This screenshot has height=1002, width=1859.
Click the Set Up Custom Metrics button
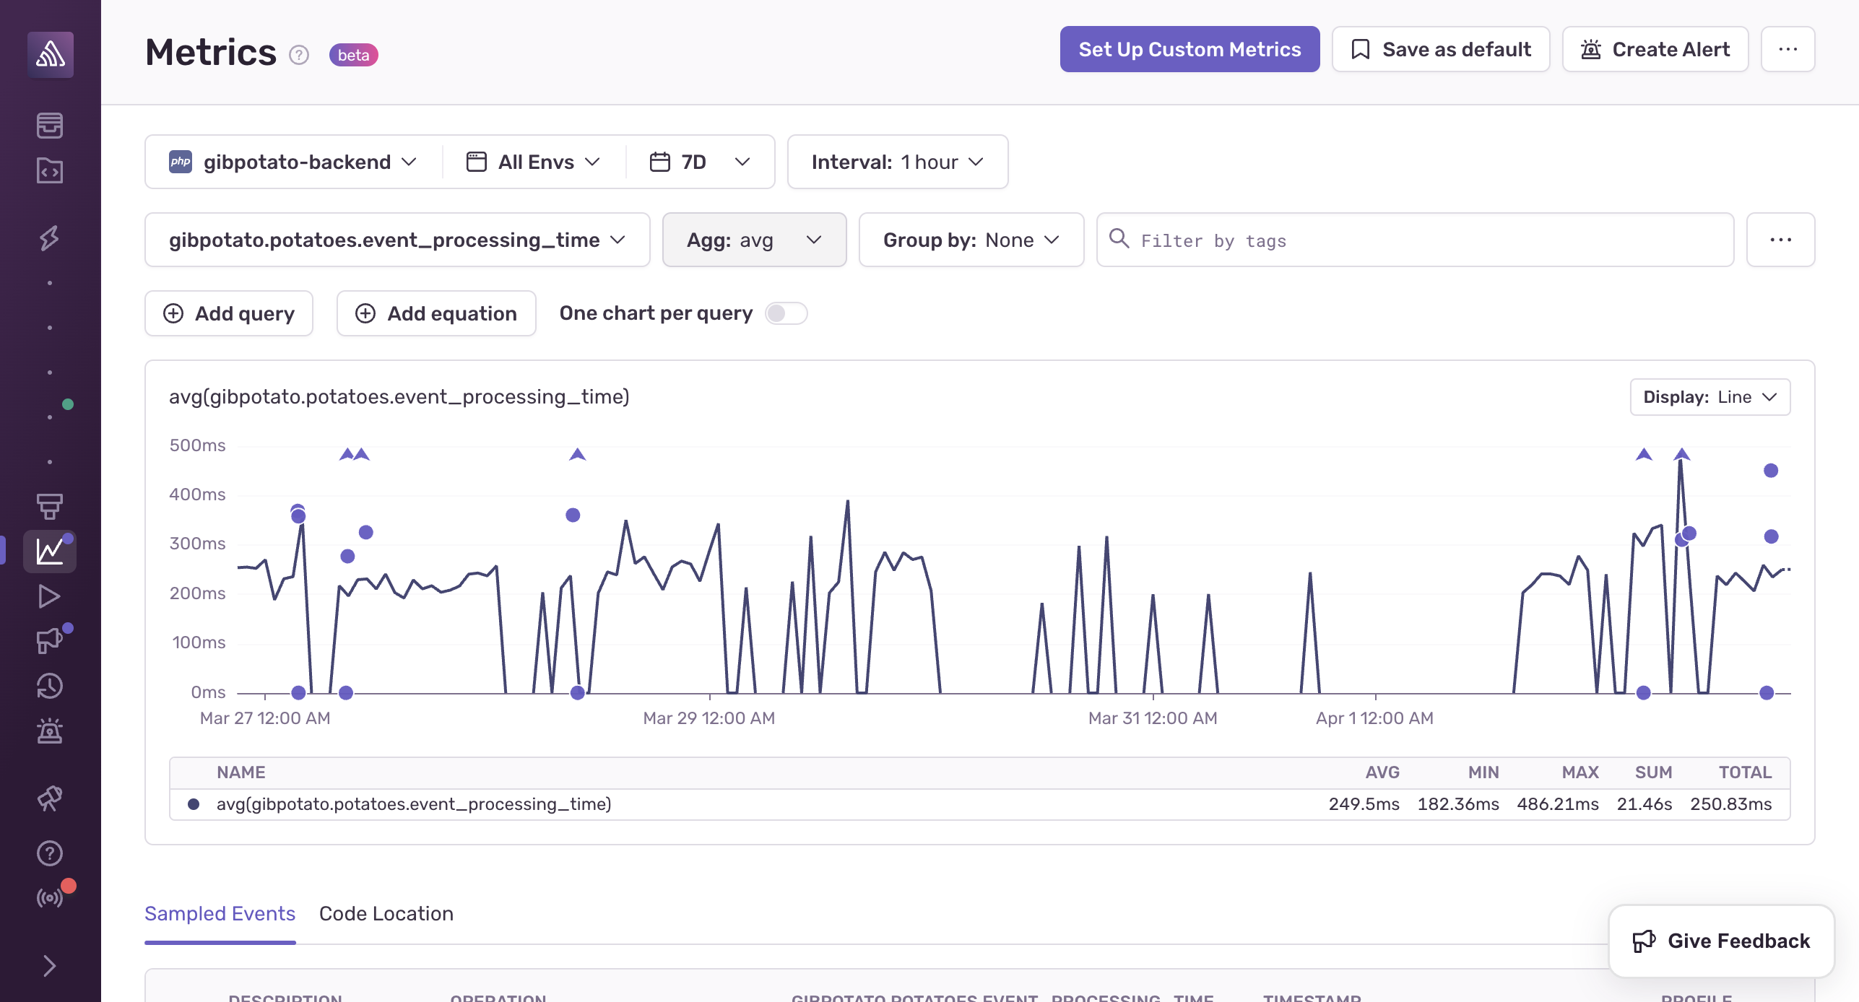tap(1190, 48)
